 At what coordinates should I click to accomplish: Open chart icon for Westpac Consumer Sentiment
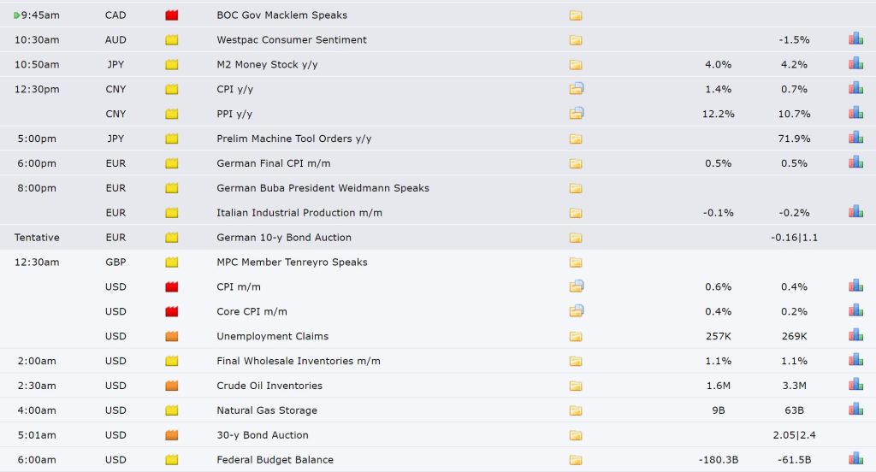[x=855, y=38]
